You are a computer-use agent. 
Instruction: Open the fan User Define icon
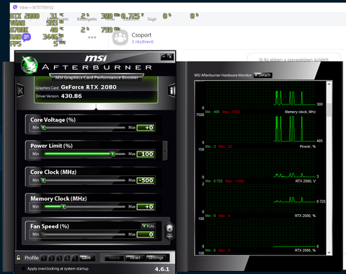pyautogui.click(x=169, y=231)
